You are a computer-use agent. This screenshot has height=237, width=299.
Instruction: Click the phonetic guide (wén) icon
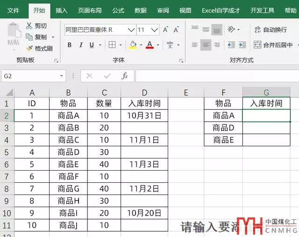pyautogui.click(x=170, y=45)
